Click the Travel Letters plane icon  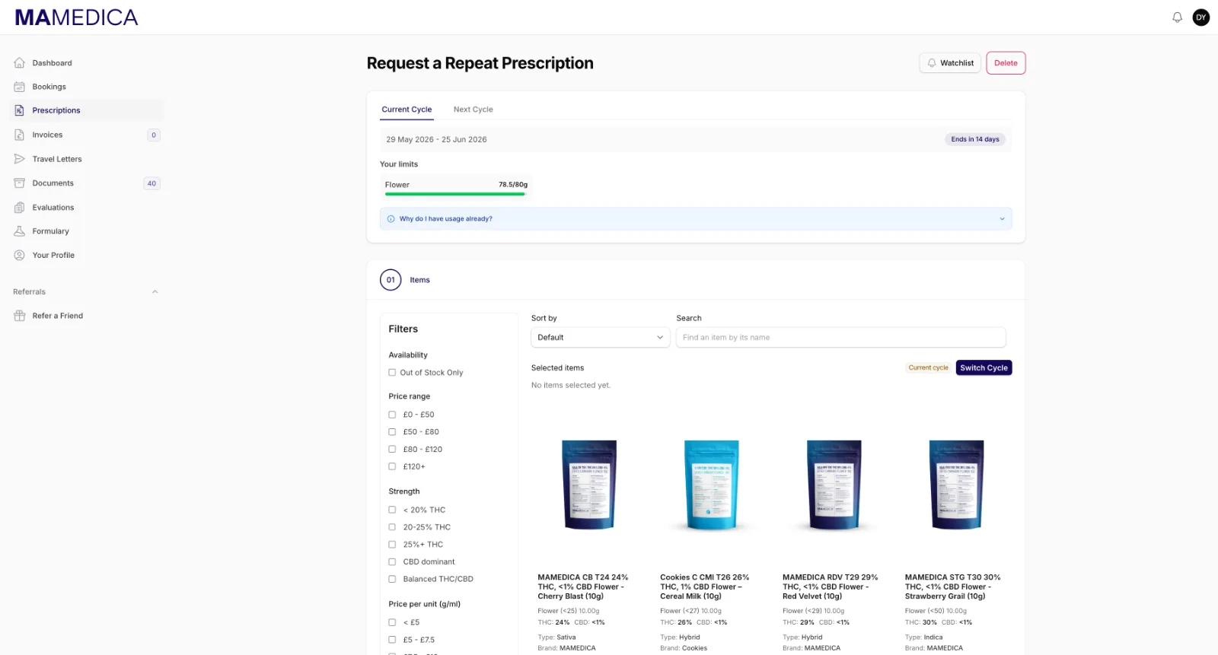click(20, 159)
